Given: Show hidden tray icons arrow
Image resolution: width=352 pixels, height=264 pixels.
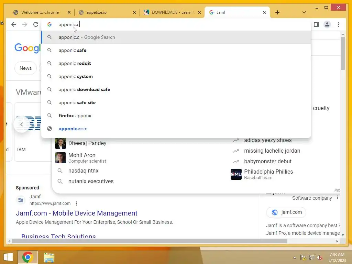Looking at the screenshot, I should click(x=295, y=257).
